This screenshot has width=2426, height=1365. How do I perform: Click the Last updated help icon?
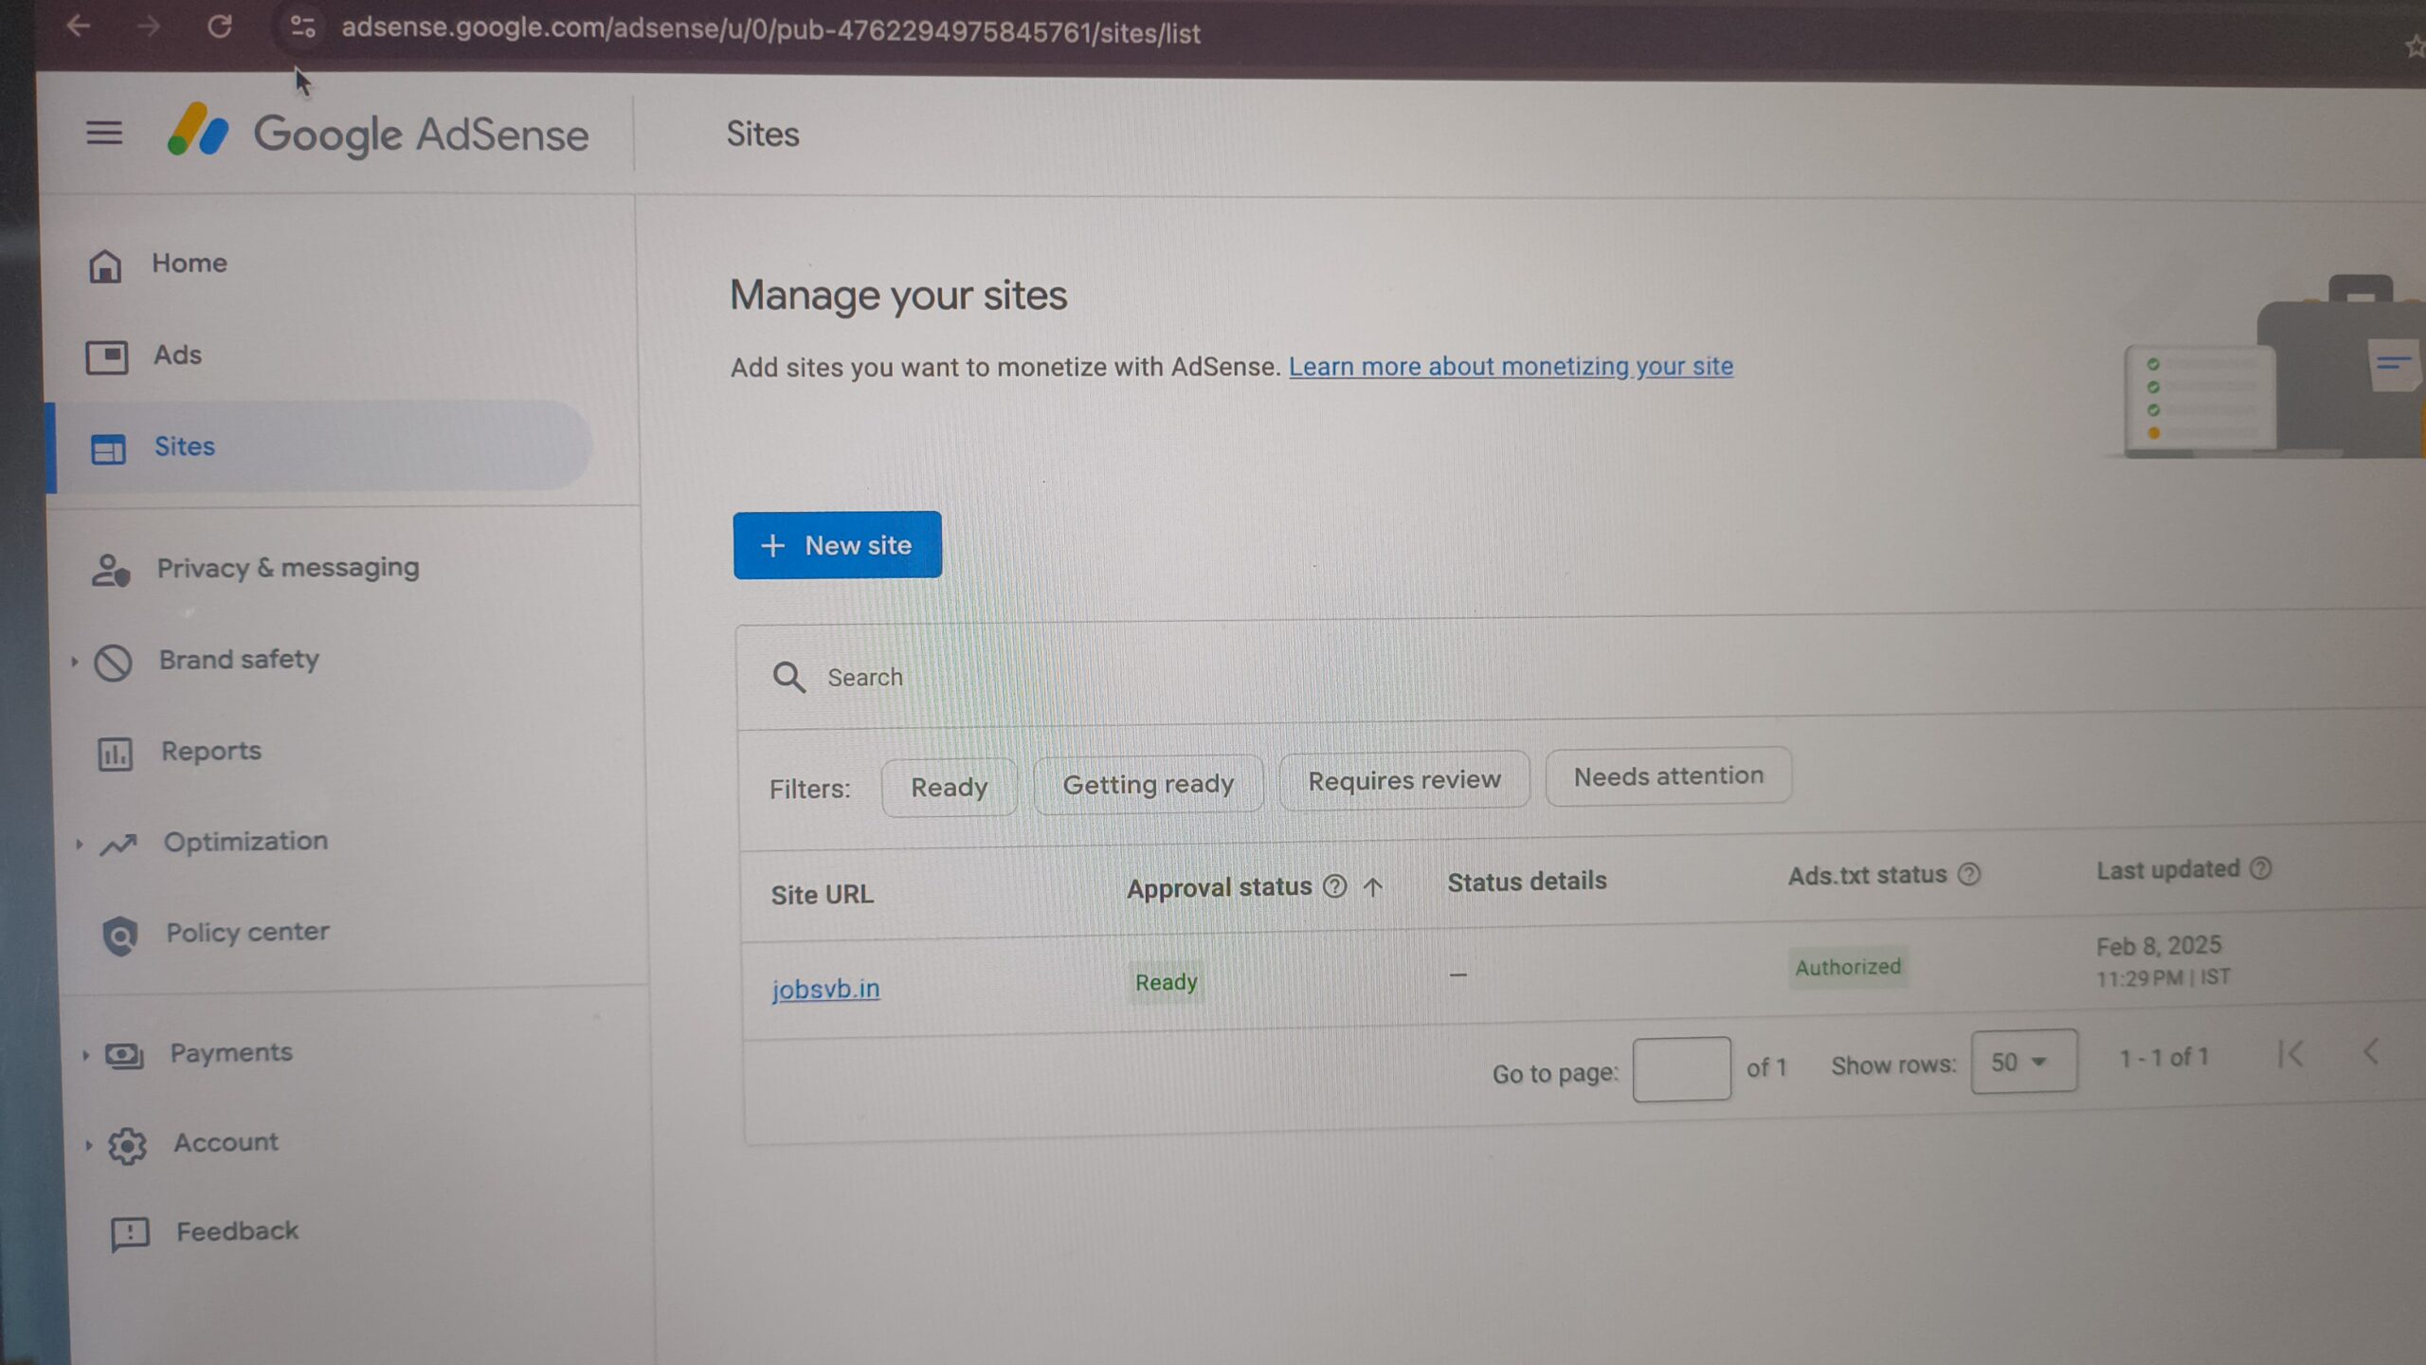tap(2260, 868)
